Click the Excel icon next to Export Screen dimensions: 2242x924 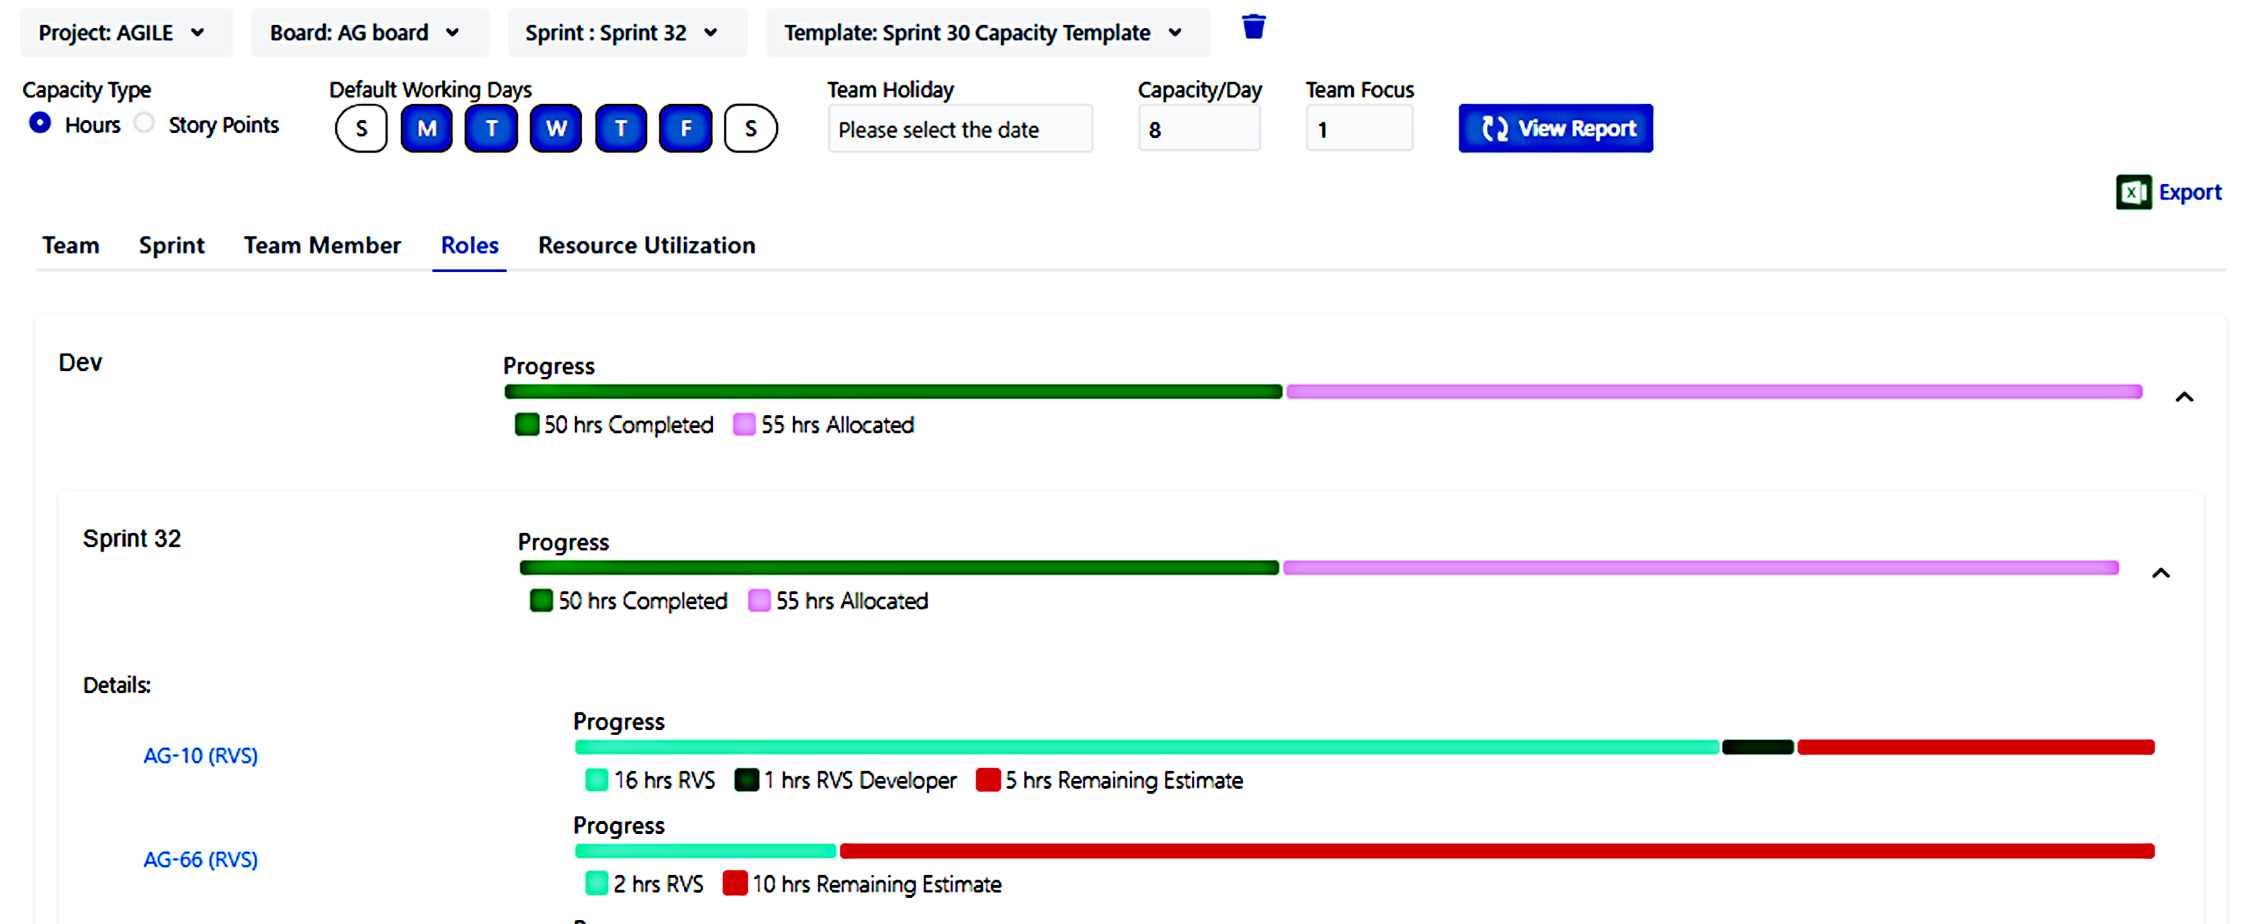(2133, 192)
